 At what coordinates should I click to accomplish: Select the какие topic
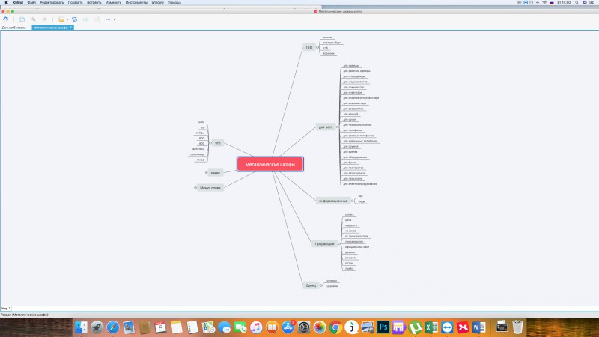[216, 173]
